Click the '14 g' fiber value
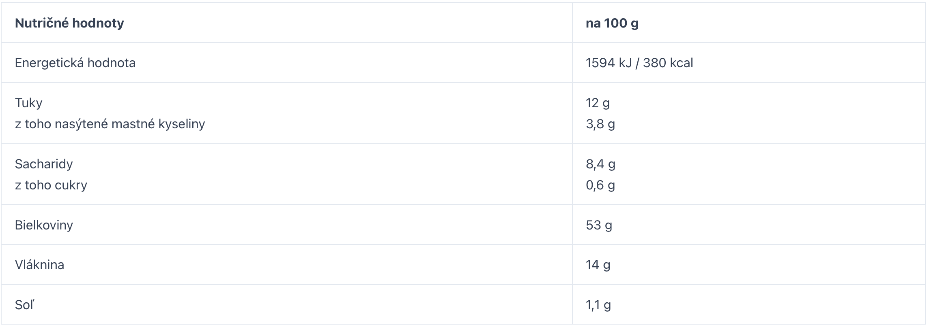929x327 pixels. 598,265
